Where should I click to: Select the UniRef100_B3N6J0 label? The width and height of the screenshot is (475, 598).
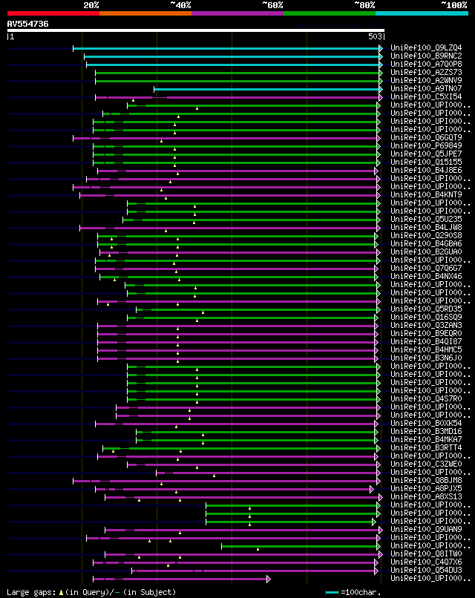426,358
